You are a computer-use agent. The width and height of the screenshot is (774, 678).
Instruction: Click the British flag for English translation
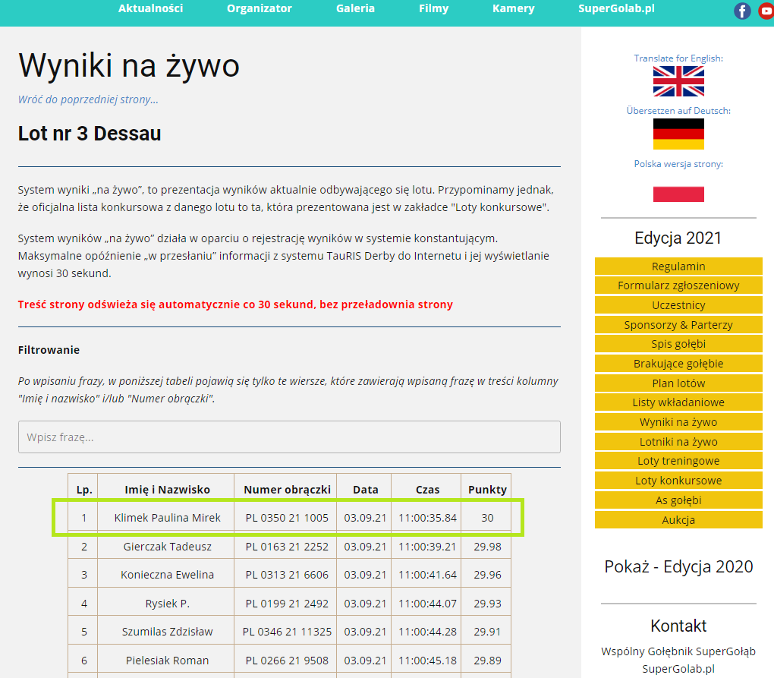678,81
